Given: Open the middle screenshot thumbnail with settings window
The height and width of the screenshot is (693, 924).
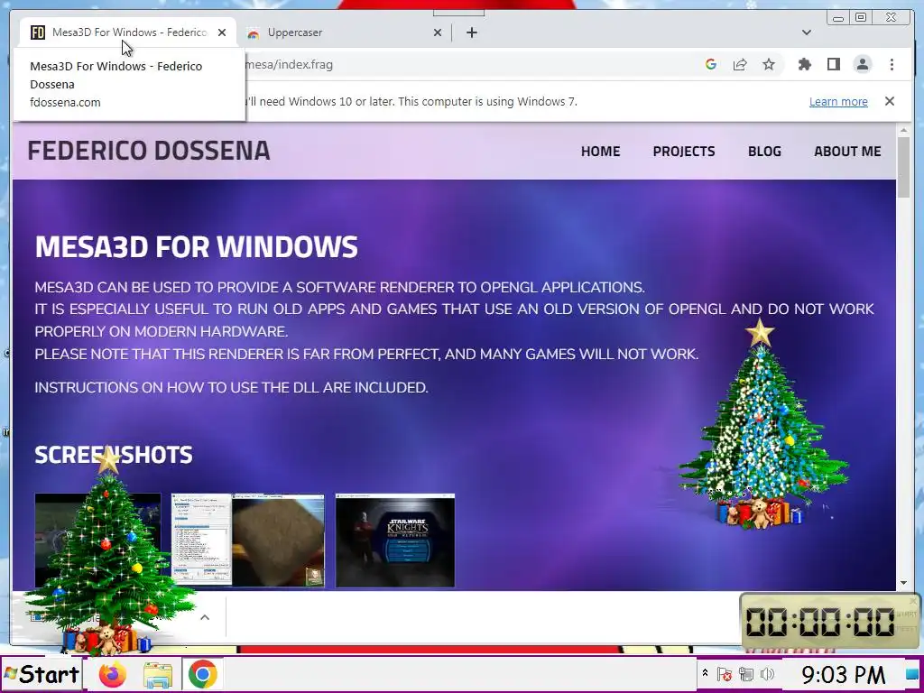Looking at the screenshot, I should [x=247, y=541].
